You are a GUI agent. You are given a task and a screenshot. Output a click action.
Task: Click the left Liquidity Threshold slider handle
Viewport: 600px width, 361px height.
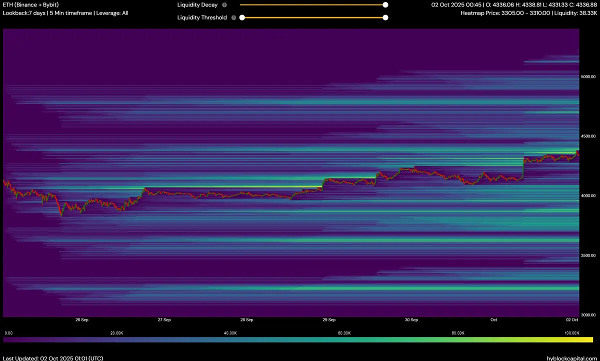pos(242,17)
